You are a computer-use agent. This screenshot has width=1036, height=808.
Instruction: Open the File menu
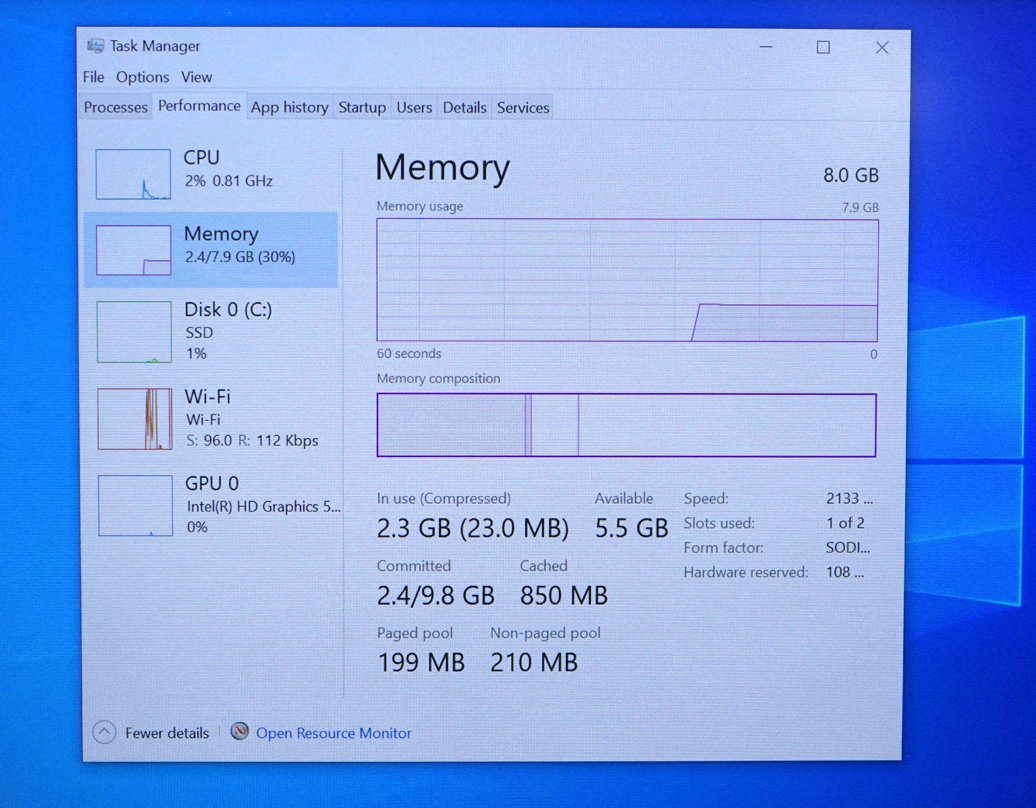tap(93, 77)
